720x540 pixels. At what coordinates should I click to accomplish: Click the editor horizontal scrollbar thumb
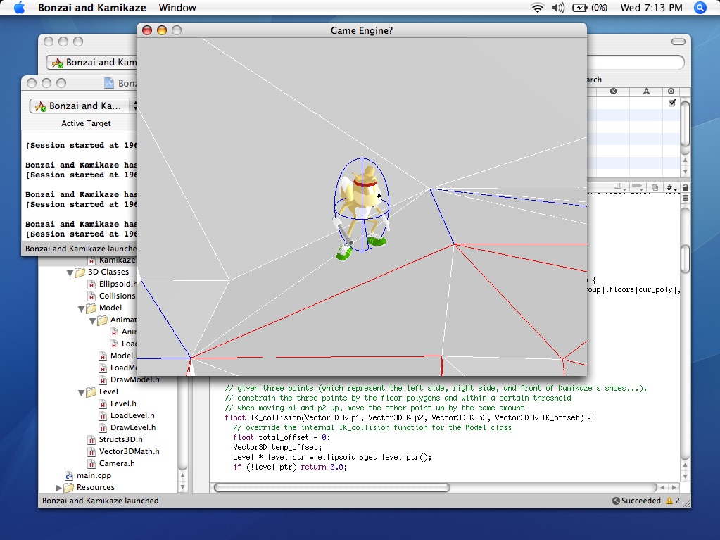[331, 487]
